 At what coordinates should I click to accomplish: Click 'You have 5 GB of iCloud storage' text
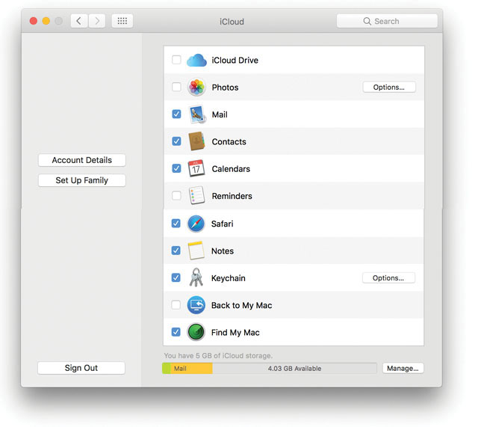(218, 355)
